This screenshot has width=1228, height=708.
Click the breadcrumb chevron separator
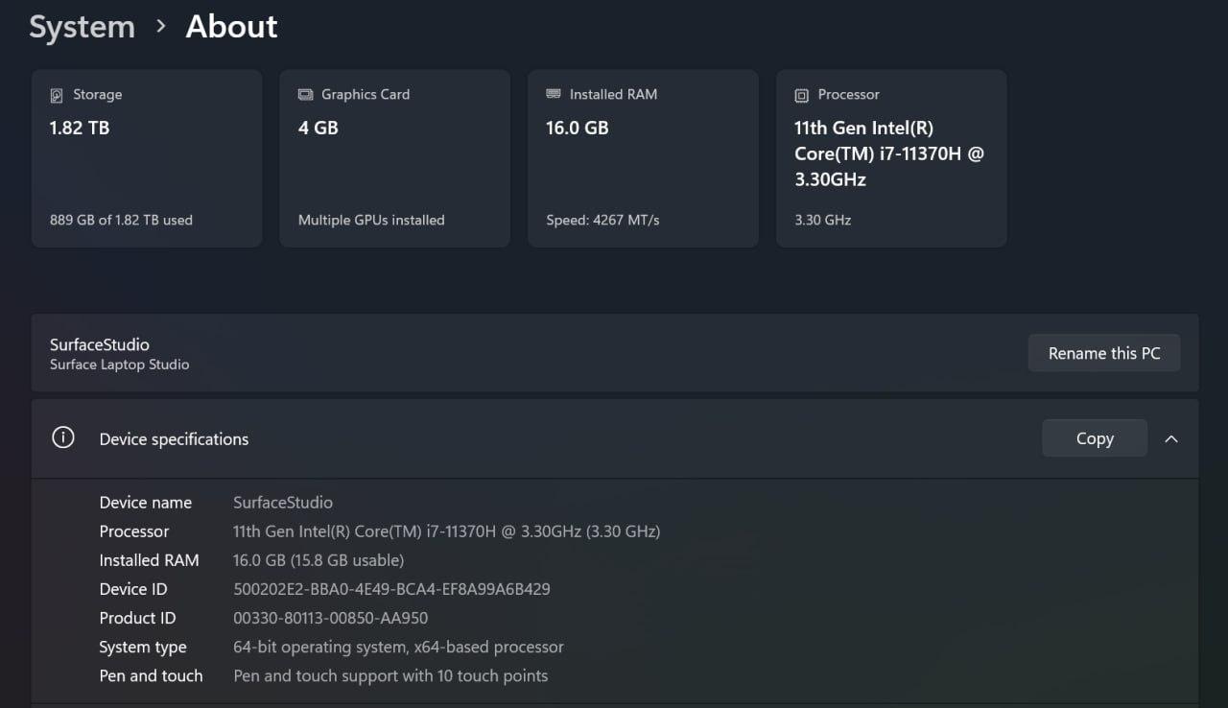pos(160,27)
